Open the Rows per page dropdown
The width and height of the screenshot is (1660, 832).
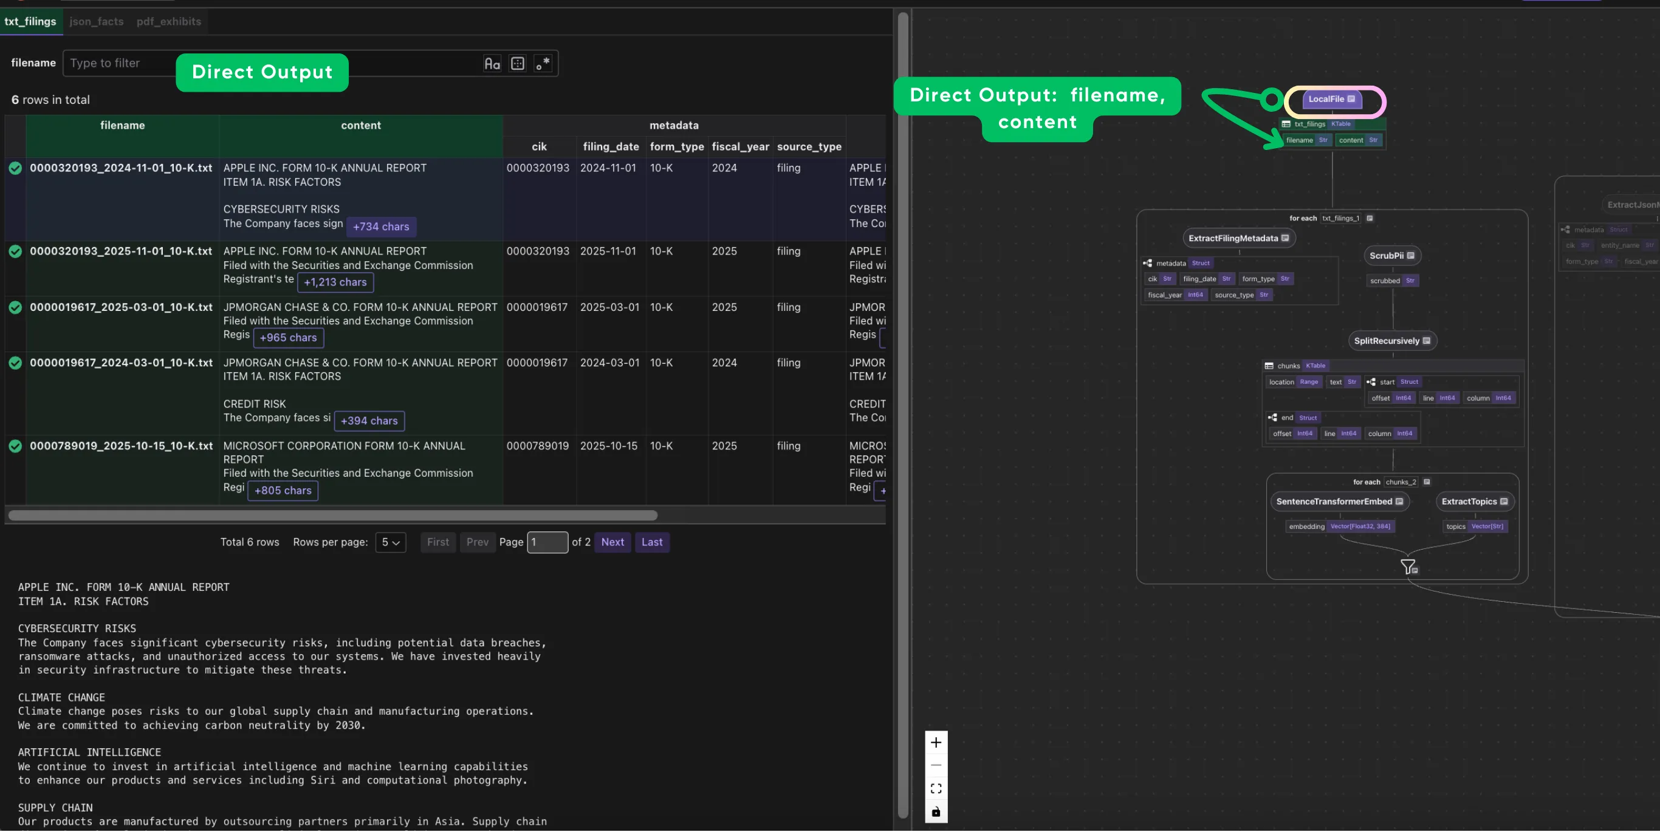point(391,543)
